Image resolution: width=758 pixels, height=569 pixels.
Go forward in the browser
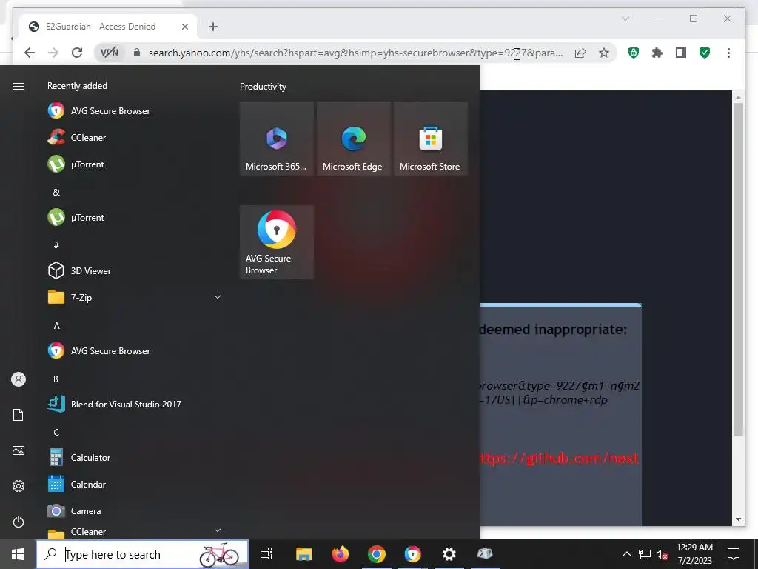click(53, 53)
